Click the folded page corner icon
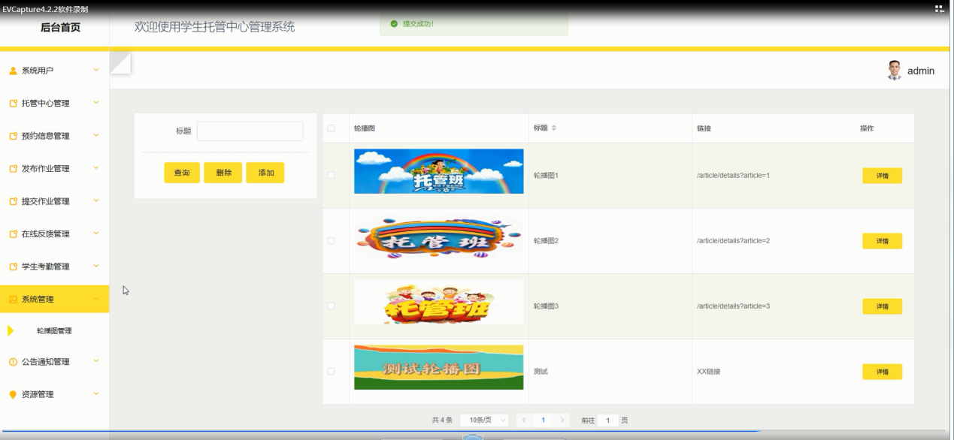954x440 pixels. [120, 63]
